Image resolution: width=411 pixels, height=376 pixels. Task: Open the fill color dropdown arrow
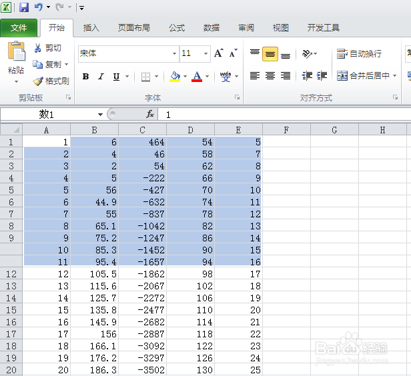[185, 77]
